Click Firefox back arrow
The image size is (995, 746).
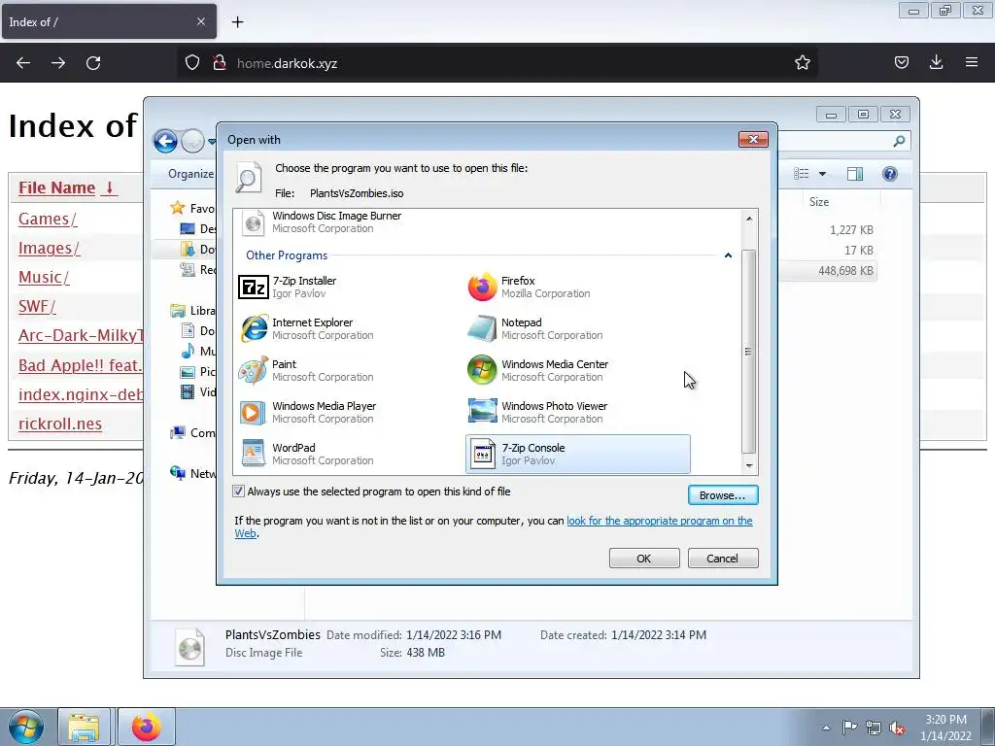point(23,62)
